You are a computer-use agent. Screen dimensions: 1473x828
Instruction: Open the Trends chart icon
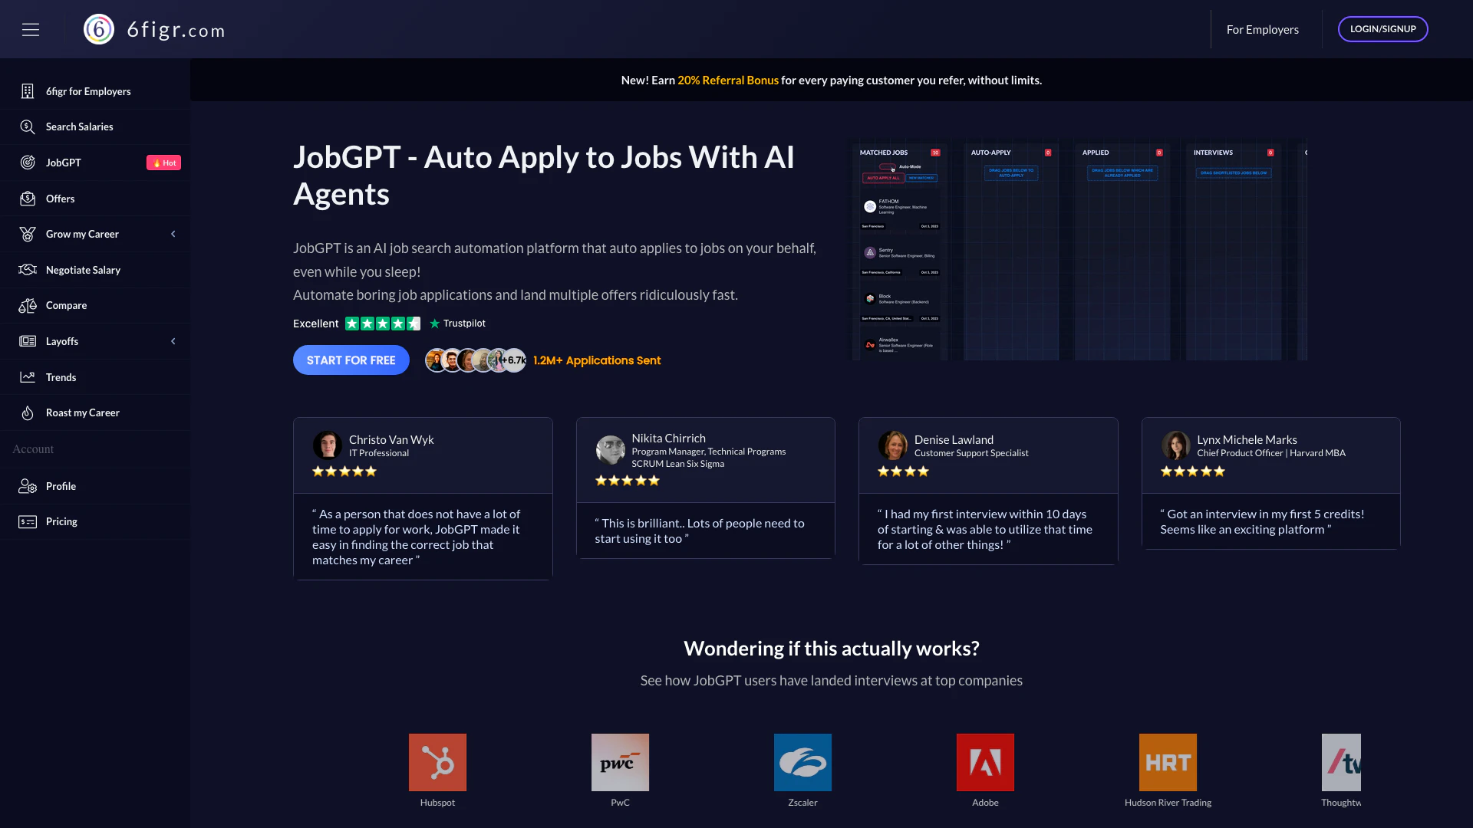(x=28, y=377)
